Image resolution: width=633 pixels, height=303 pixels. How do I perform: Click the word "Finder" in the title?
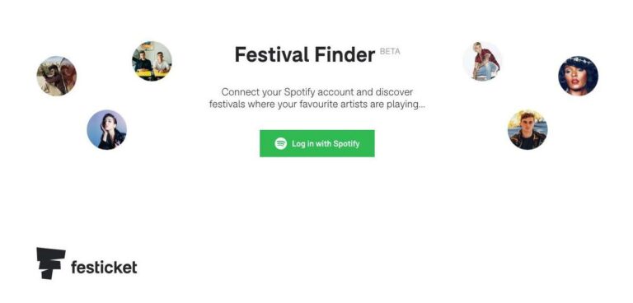345,54
